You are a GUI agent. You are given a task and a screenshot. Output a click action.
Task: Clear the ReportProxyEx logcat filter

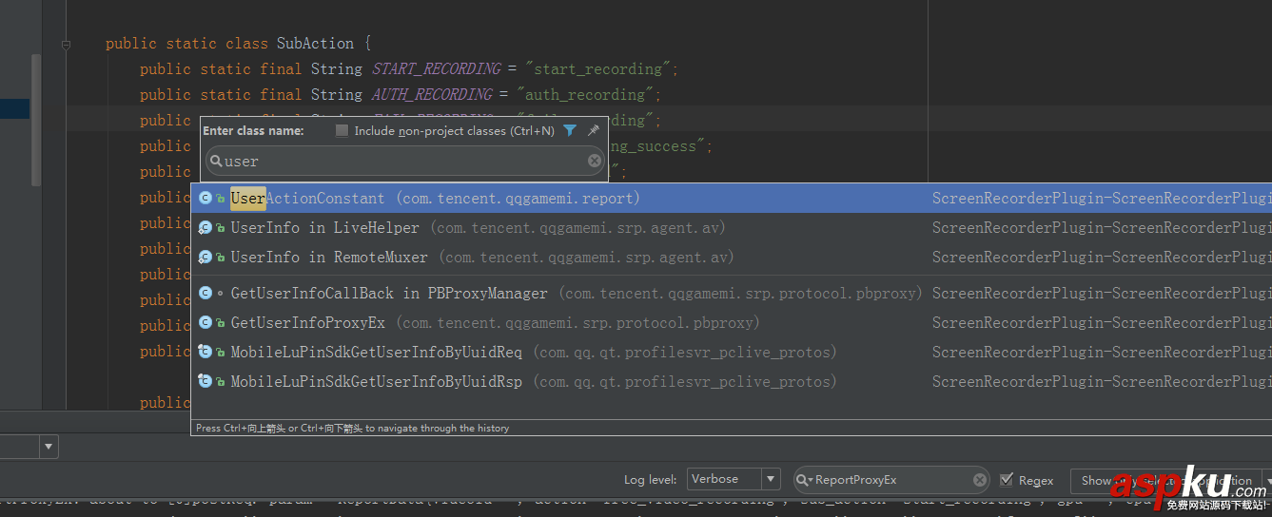click(x=980, y=480)
